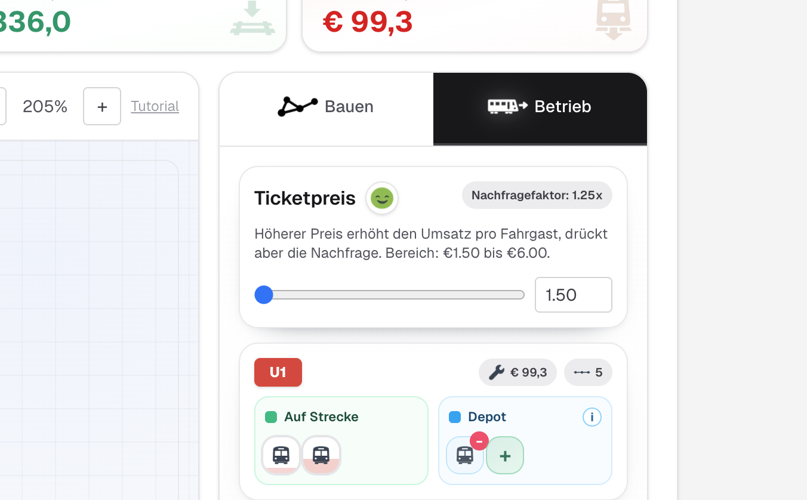Click the track icon in green card
This screenshot has width=807, height=500.
pos(252,20)
